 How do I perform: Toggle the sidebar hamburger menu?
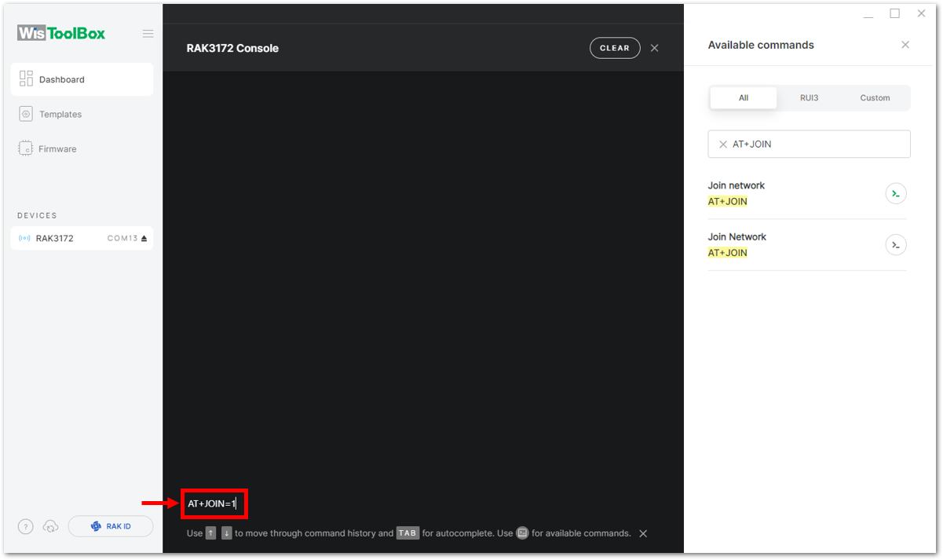coord(148,34)
